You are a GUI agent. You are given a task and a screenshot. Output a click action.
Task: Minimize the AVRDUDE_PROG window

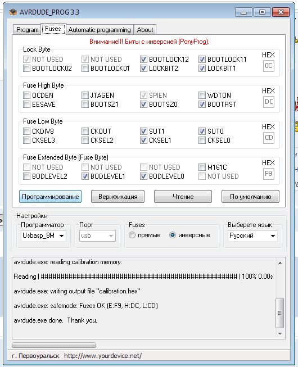tap(243, 12)
